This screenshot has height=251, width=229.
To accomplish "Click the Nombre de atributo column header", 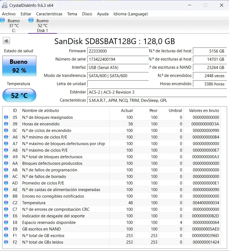I will click(65, 111).
